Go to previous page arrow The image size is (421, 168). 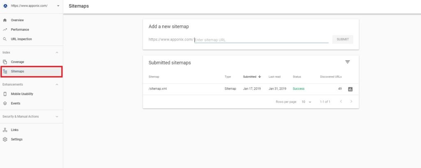tap(341, 102)
